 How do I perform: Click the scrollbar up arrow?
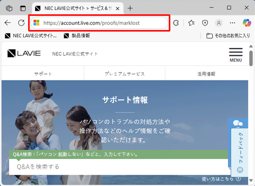pos(251,46)
